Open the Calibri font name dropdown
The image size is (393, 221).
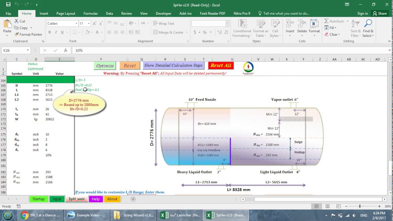point(76,24)
